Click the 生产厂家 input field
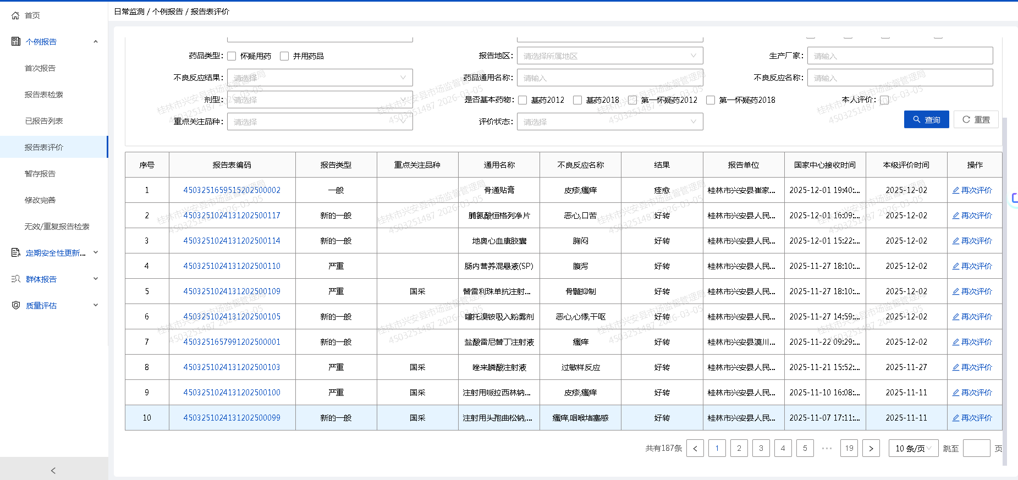The height and width of the screenshot is (480, 1018). pos(900,56)
